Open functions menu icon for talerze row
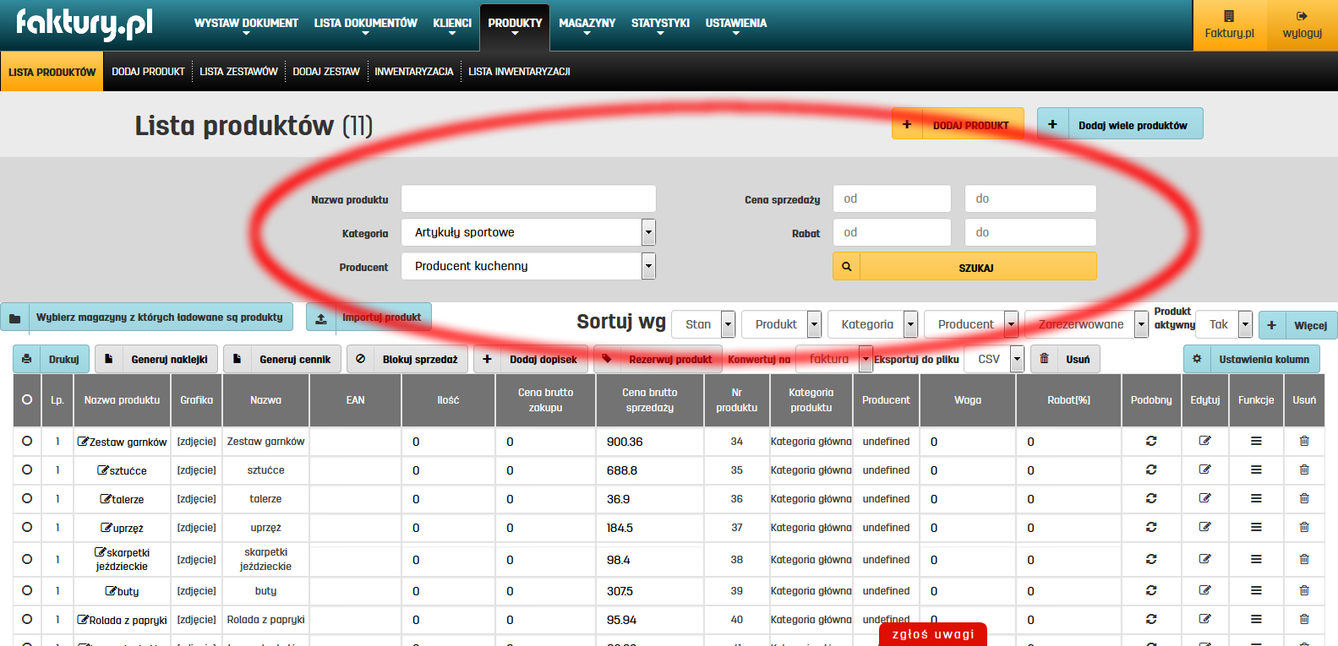Screen dimensions: 1338x646 click(1256, 498)
